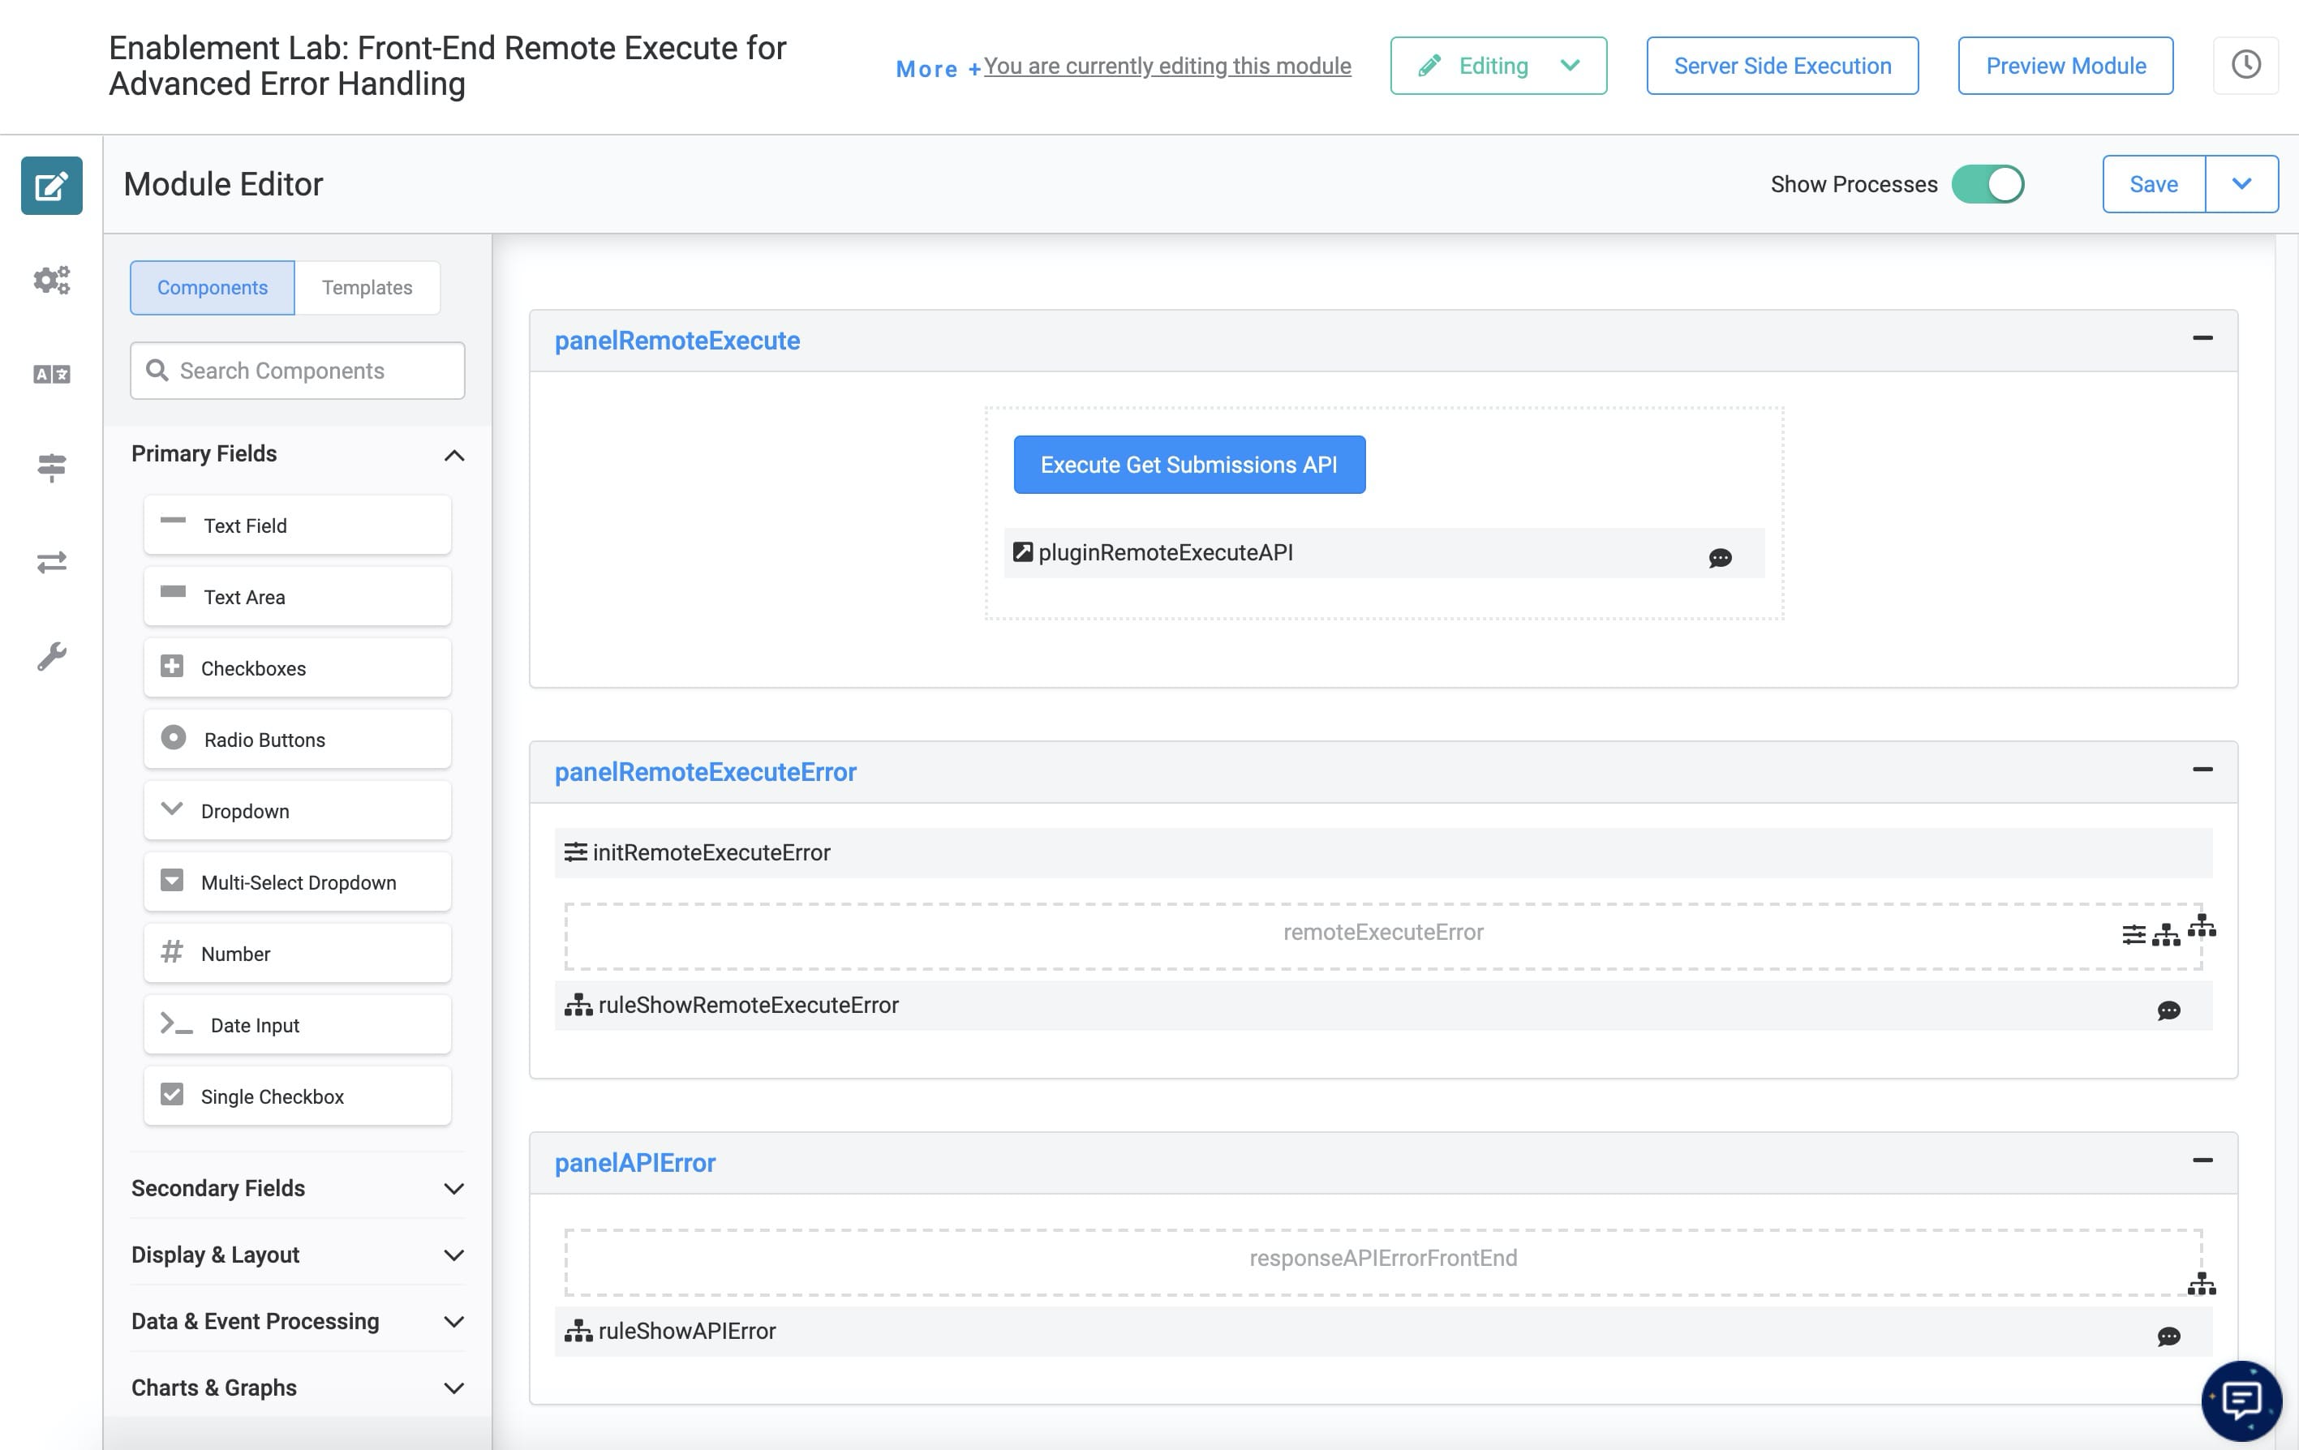2299x1450 pixels.
Task: Click the pluginRemoteExecuteAPI label
Action: (x=1165, y=553)
